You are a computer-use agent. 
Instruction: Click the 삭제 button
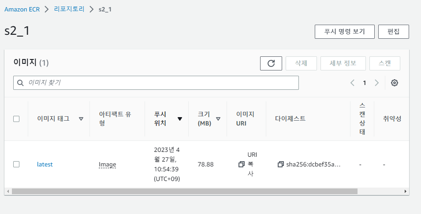click(301, 63)
